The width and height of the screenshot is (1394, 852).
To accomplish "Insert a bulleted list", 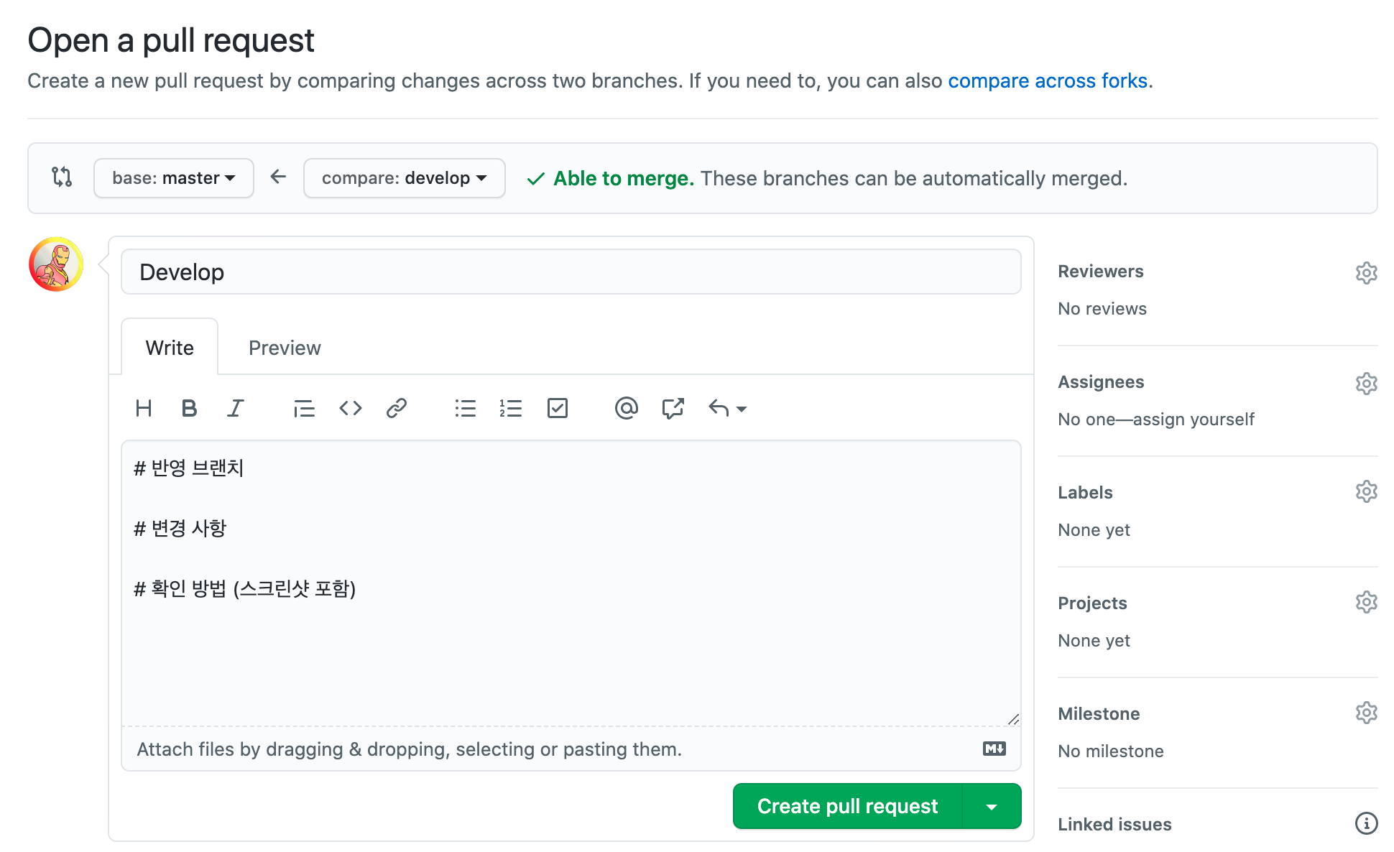I will click(x=465, y=409).
